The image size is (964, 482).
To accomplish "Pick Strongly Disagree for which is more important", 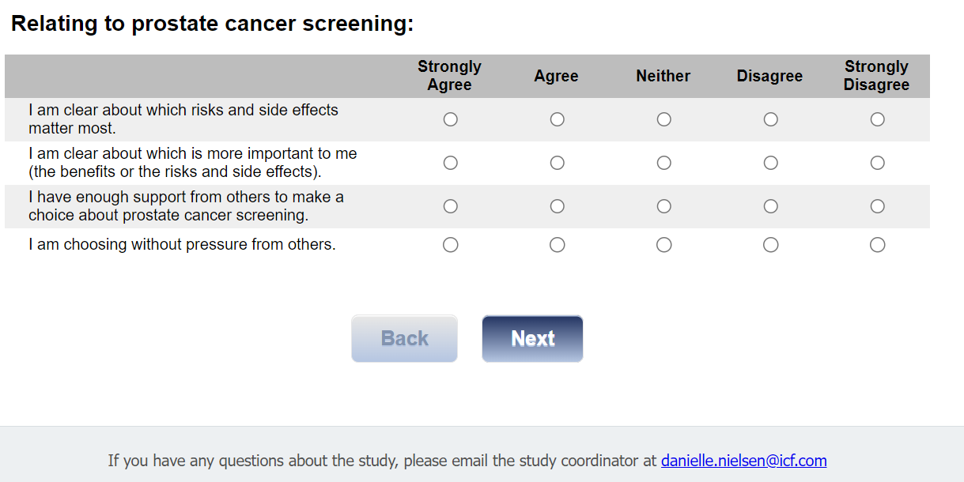I will click(878, 163).
